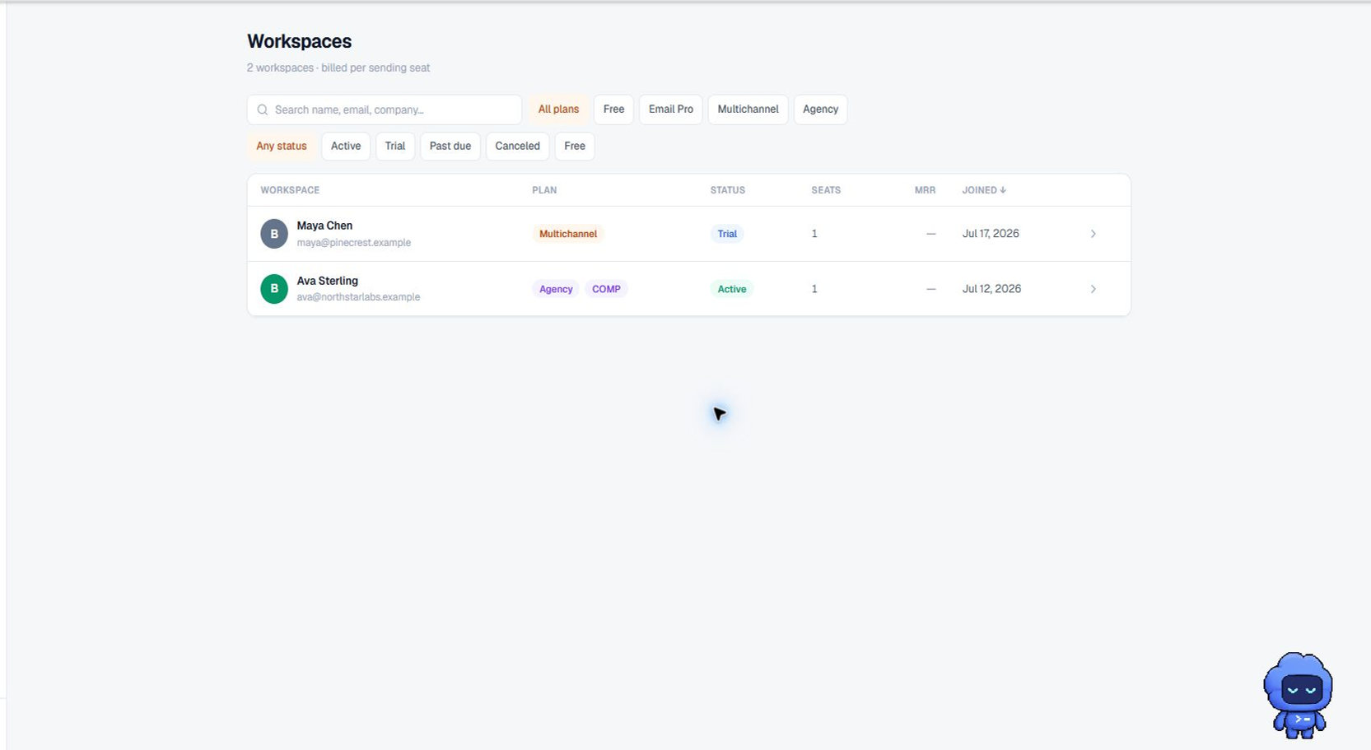Click the search magnifier icon
Image resolution: width=1371 pixels, height=750 pixels.
tap(263, 109)
